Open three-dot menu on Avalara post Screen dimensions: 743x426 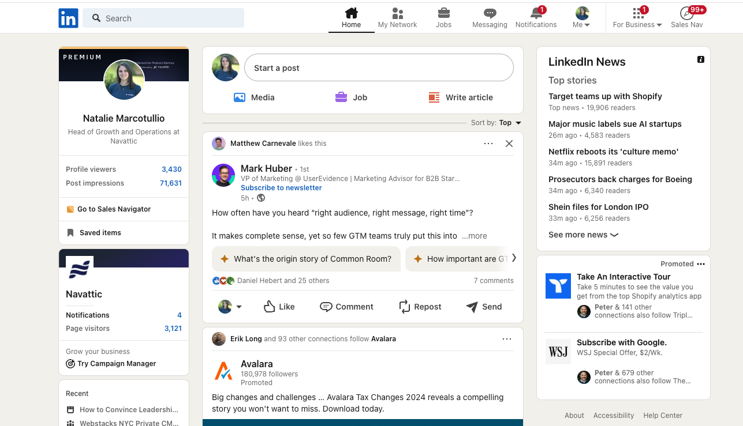[507, 339]
